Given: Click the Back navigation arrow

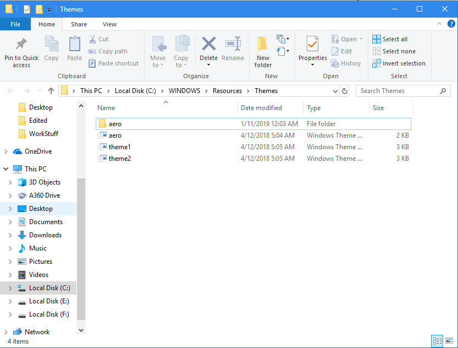Looking at the screenshot, I should [10, 91].
